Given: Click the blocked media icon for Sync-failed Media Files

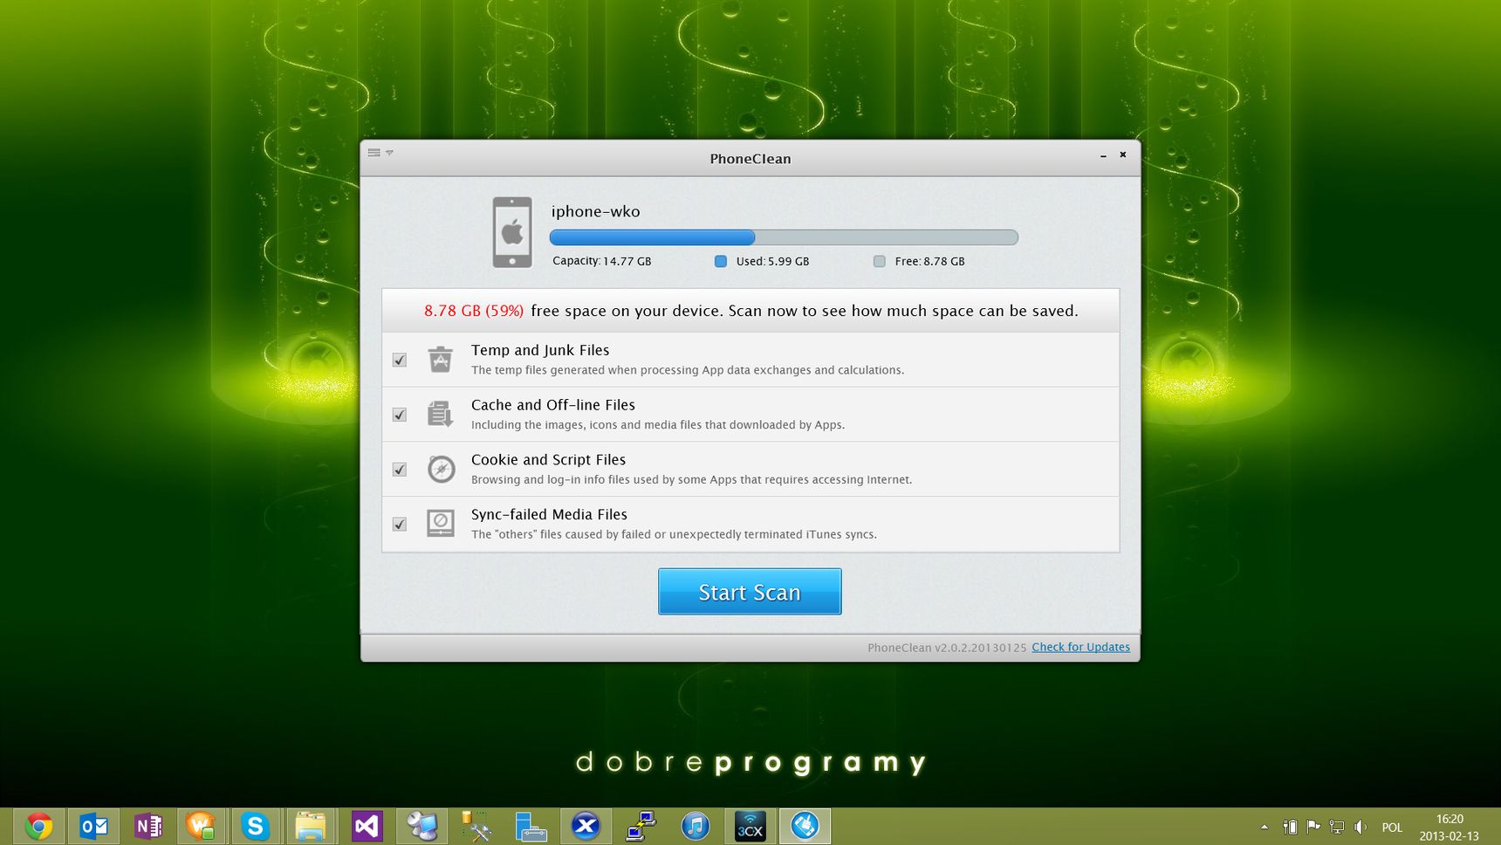Looking at the screenshot, I should pyautogui.click(x=441, y=524).
